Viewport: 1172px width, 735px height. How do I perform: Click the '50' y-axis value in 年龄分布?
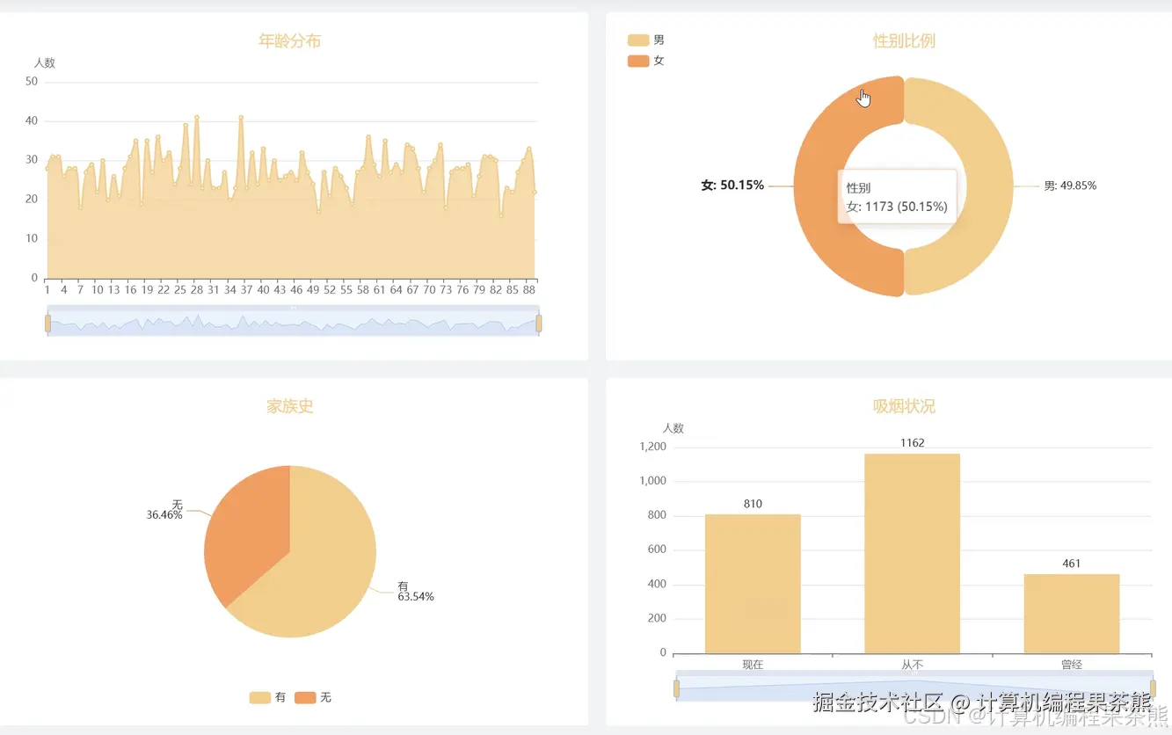pyautogui.click(x=32, y=81)
